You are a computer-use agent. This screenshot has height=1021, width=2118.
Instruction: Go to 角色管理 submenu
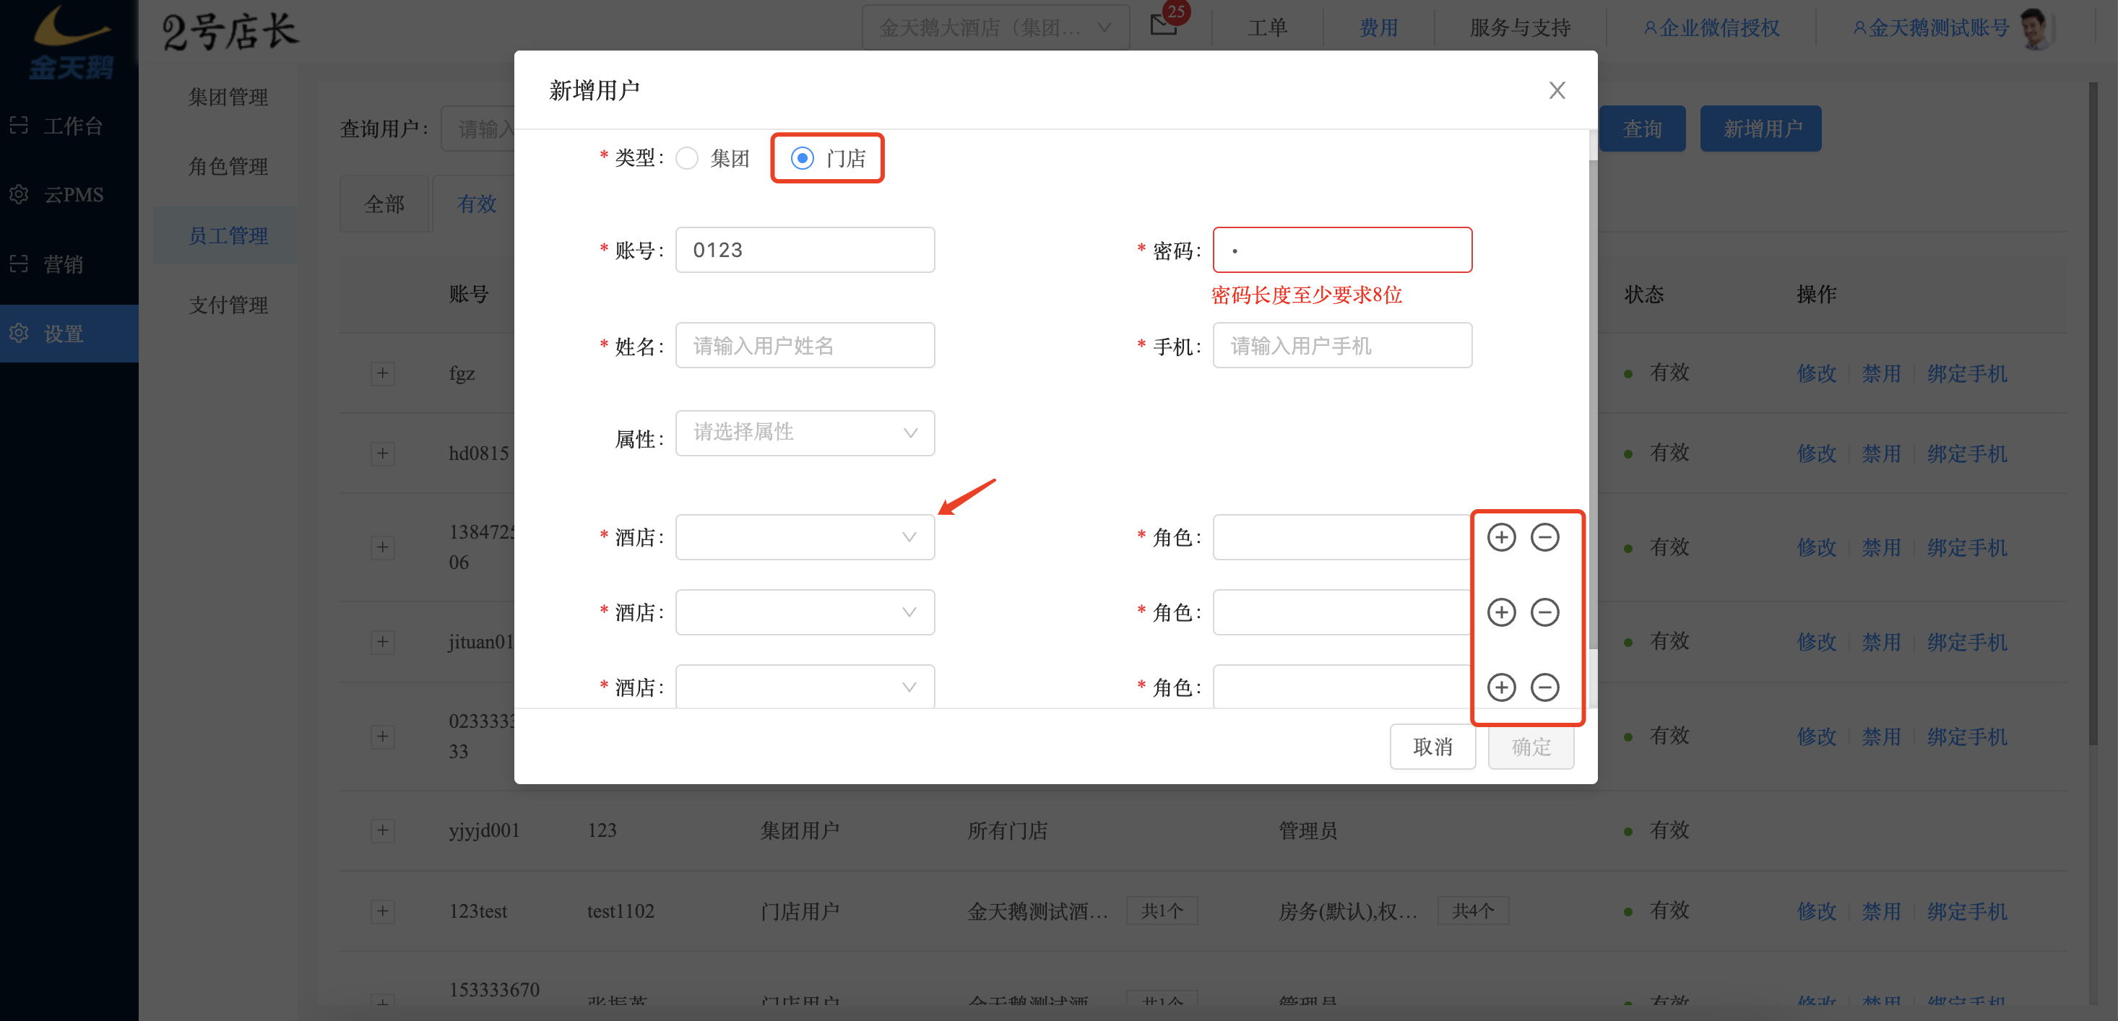(x=228, y=166)
